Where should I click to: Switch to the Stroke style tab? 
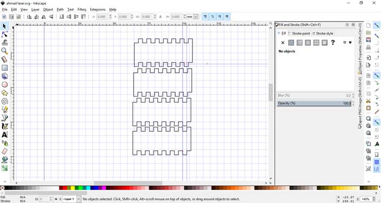323,33
